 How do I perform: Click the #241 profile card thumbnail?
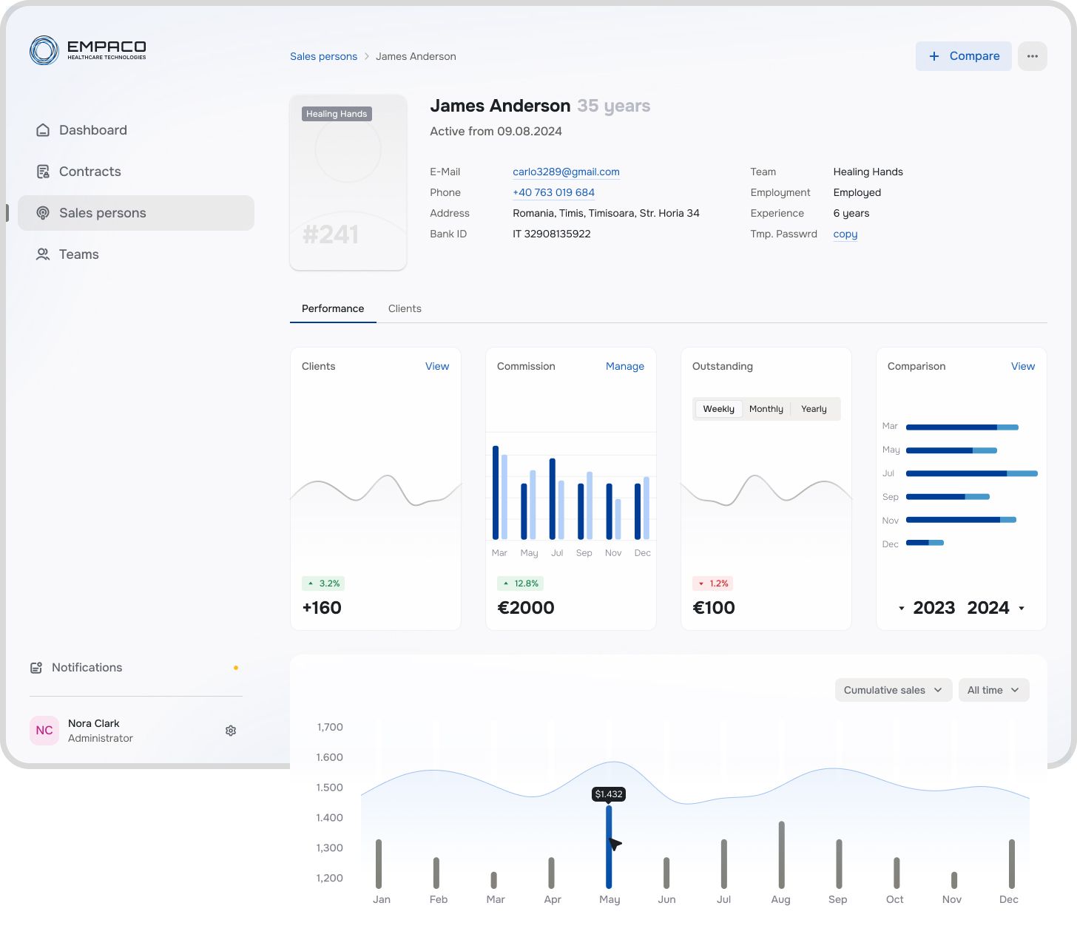click(348, 182)
